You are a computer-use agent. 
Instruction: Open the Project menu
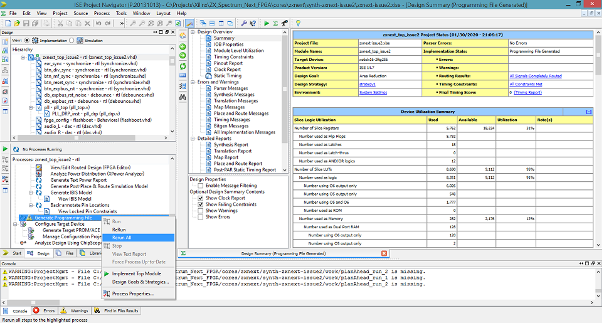tap(60, 13)
